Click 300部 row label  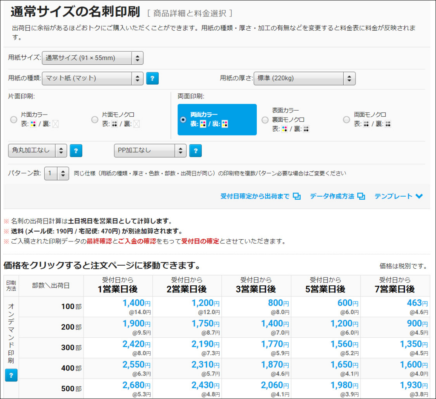click(72, 348)
